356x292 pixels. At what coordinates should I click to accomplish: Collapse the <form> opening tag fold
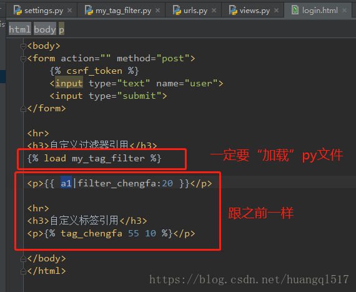(x=23, y=59)
